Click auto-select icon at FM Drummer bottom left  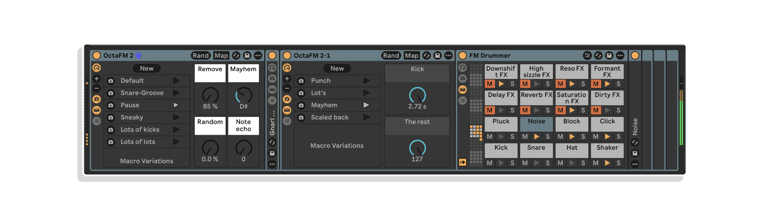[462, 162]
